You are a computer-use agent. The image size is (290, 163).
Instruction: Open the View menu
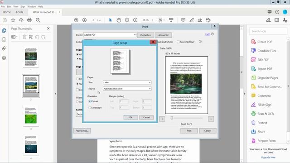pyautogui.click(x=16, y=6)
